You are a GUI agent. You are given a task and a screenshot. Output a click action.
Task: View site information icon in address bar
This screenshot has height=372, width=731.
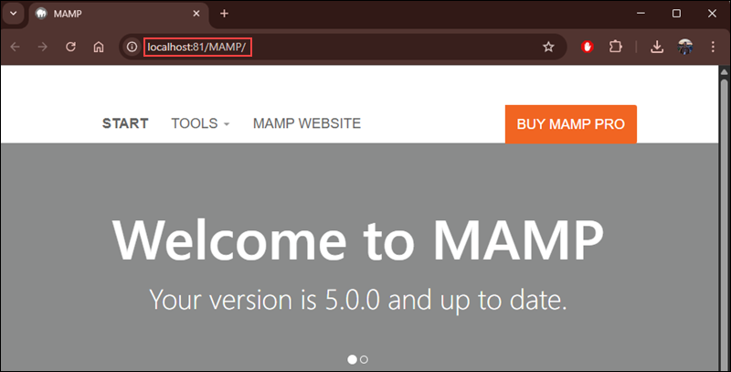(x=132, y=47)
